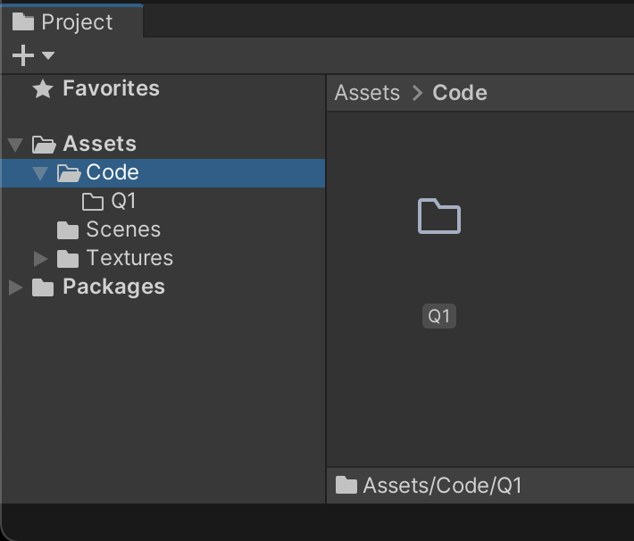Click the open Assets folder icon
Image resolution: width=634 pixels, height=541 pixels.
point(44,144)
